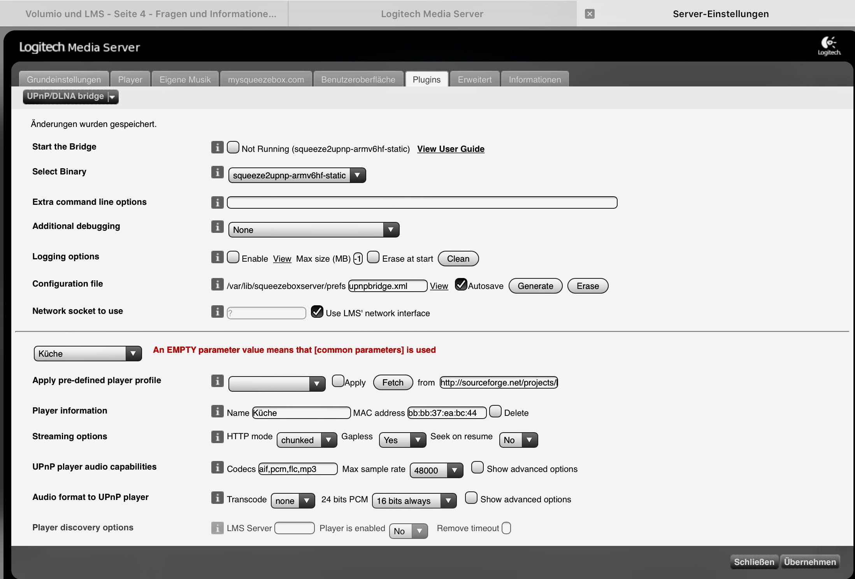
Task: Open the Informationen tab
Action: pos(535,79)
